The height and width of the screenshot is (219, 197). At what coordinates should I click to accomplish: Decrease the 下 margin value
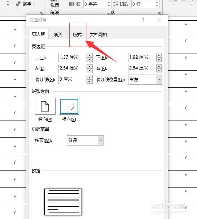click(159, 59)
